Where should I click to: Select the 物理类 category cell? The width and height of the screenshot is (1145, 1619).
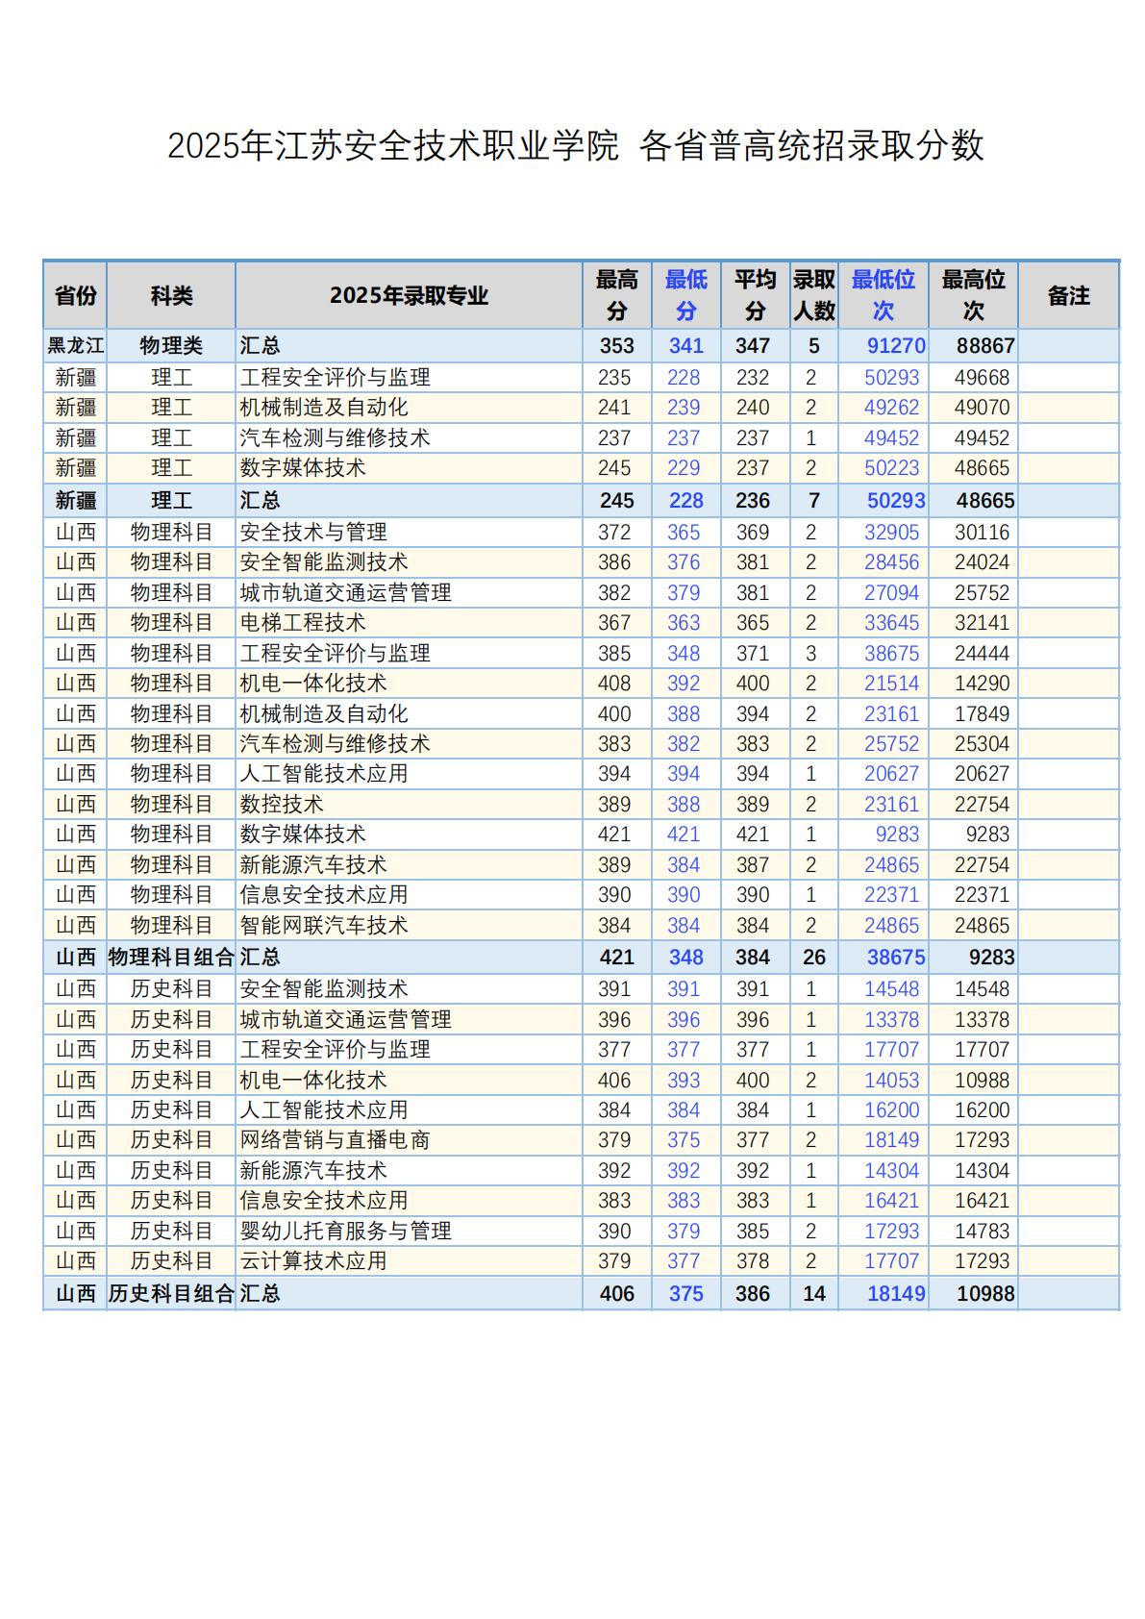click(x=171, y=346)
